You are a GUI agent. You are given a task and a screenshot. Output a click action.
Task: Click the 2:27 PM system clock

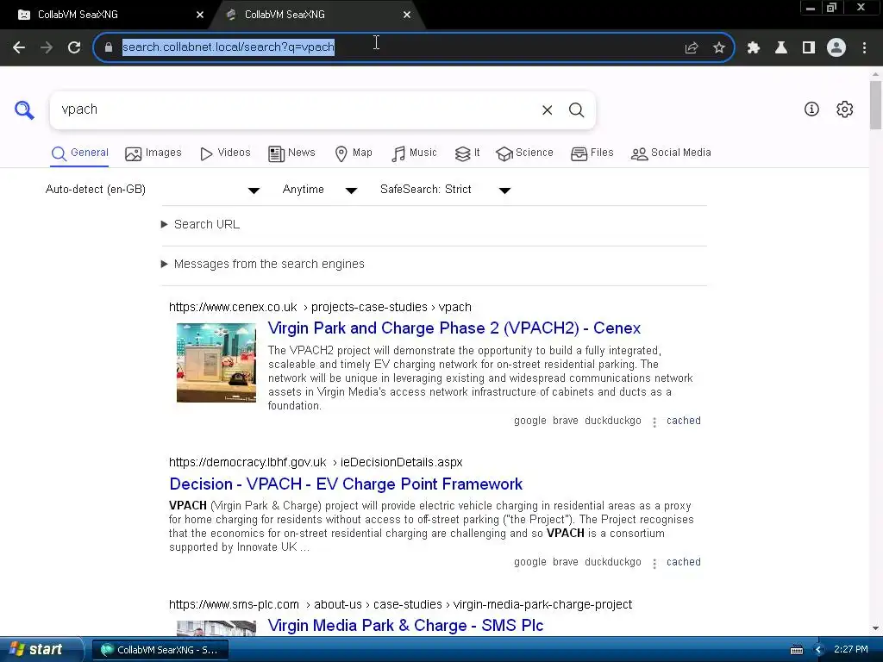click(851, 650)
